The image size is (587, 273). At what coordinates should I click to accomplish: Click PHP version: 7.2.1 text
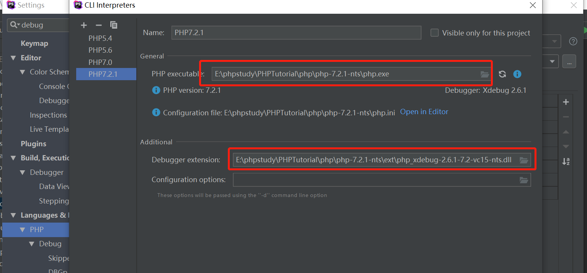(192, 90)
